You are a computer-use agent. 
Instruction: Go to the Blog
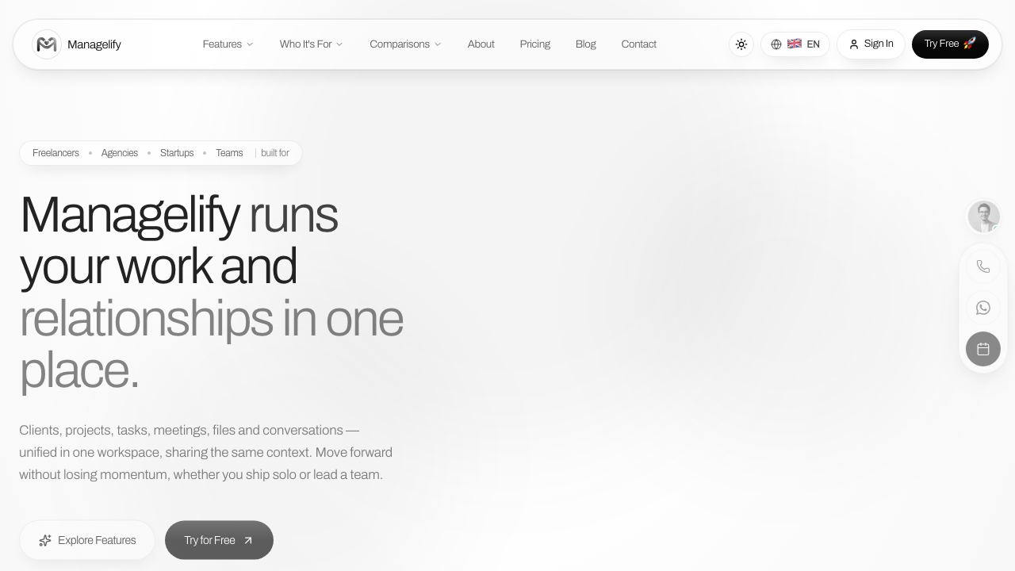[586, 44]
